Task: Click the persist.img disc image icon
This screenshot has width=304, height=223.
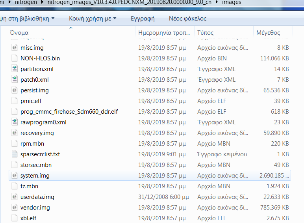Action: (15, 90)
